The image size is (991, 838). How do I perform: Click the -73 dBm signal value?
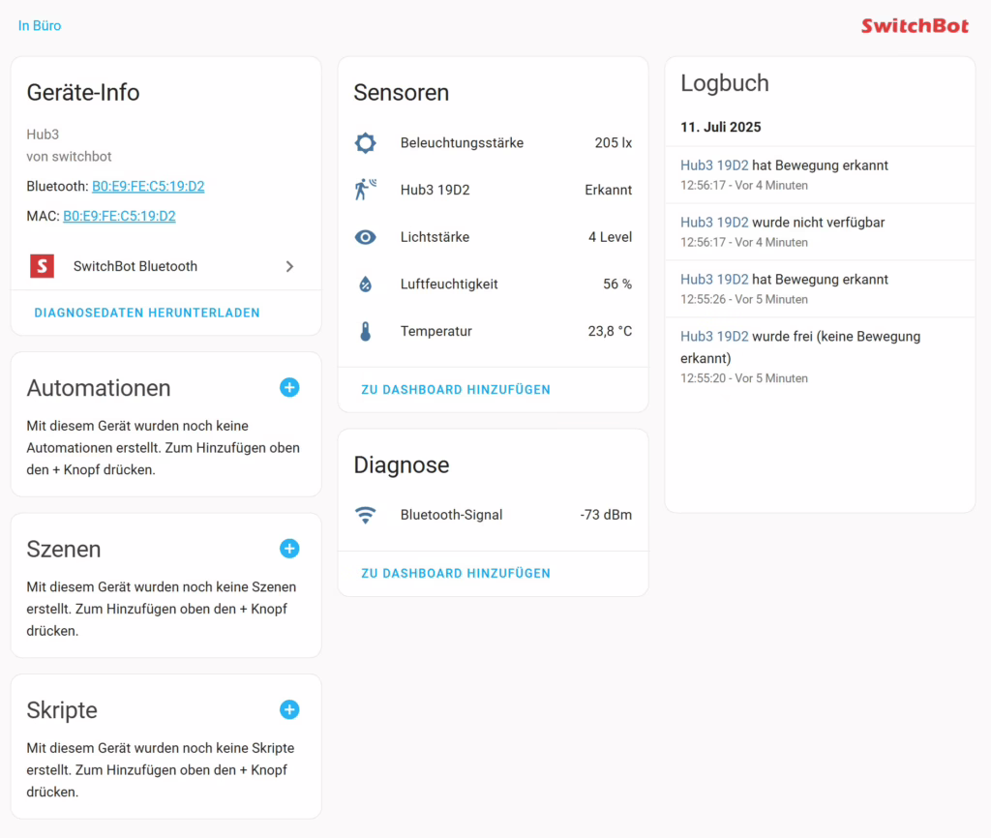606,515
